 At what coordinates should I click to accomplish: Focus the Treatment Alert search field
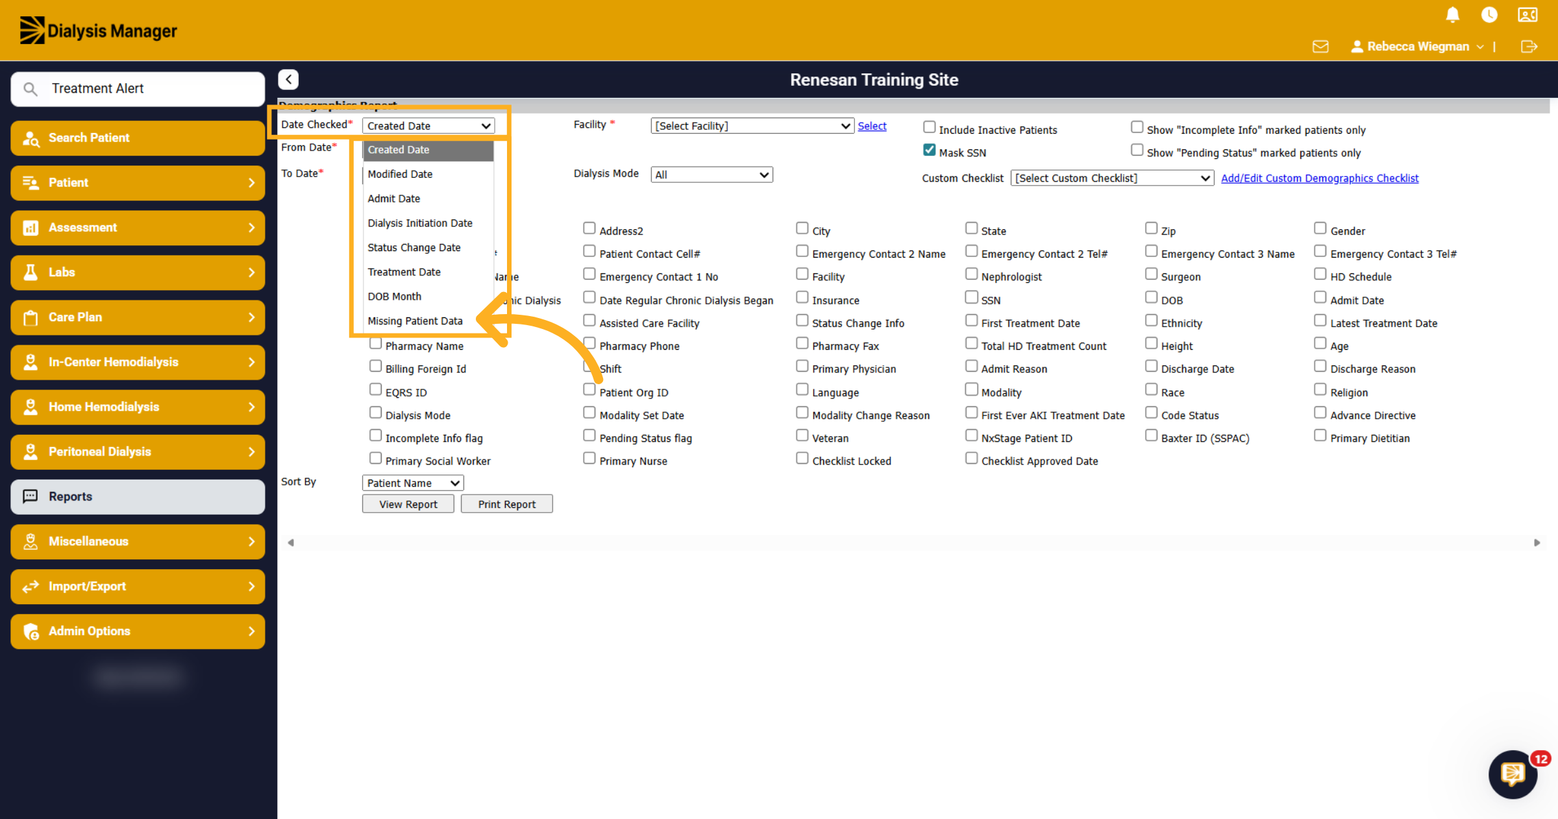pyautogui.click(x=138, y=89)
